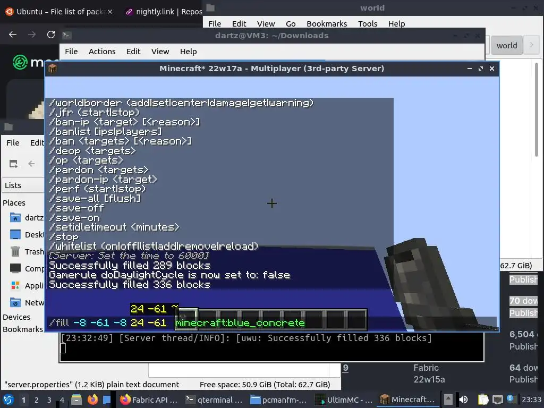Viewport: 544px width, 408px height.
Task: Click Firefox back arrow button
Action: (x=13, y=35)
